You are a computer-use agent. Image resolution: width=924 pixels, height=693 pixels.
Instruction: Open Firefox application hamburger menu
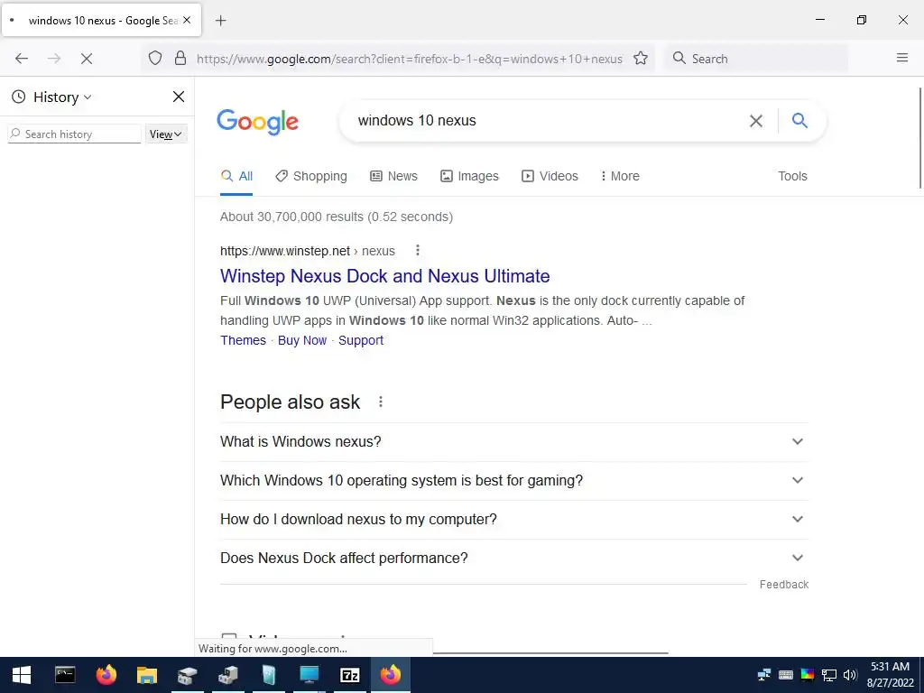pyautogui.click(x=902, y=58)
